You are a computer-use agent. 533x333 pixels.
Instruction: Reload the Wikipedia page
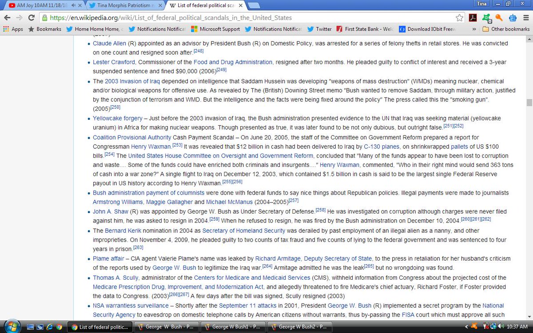coord(32,18)
